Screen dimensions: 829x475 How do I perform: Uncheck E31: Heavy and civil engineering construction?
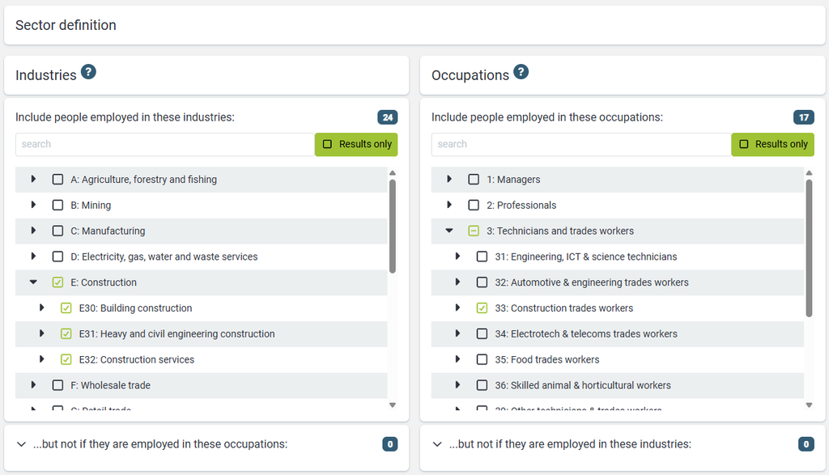coord(66,334)
